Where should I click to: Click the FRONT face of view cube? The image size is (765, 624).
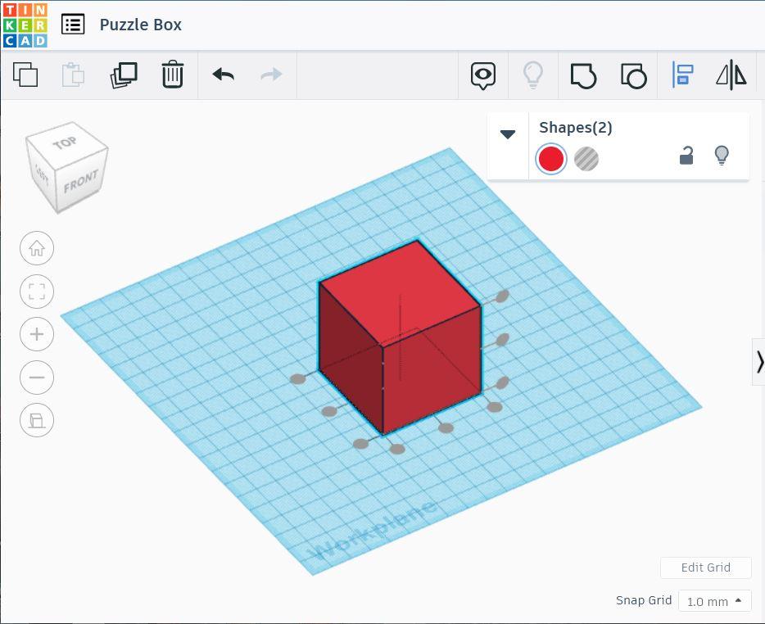pos(81,183)
